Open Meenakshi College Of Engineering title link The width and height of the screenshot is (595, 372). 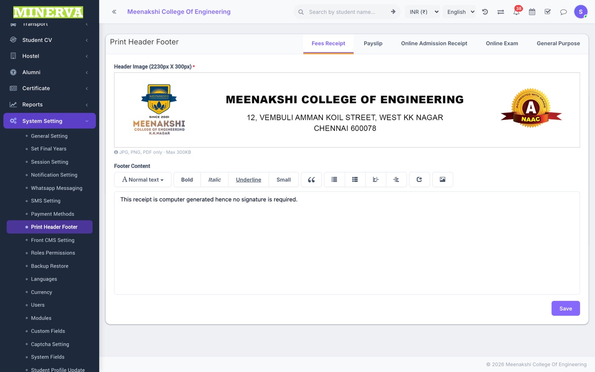click(x=179, y=12)
